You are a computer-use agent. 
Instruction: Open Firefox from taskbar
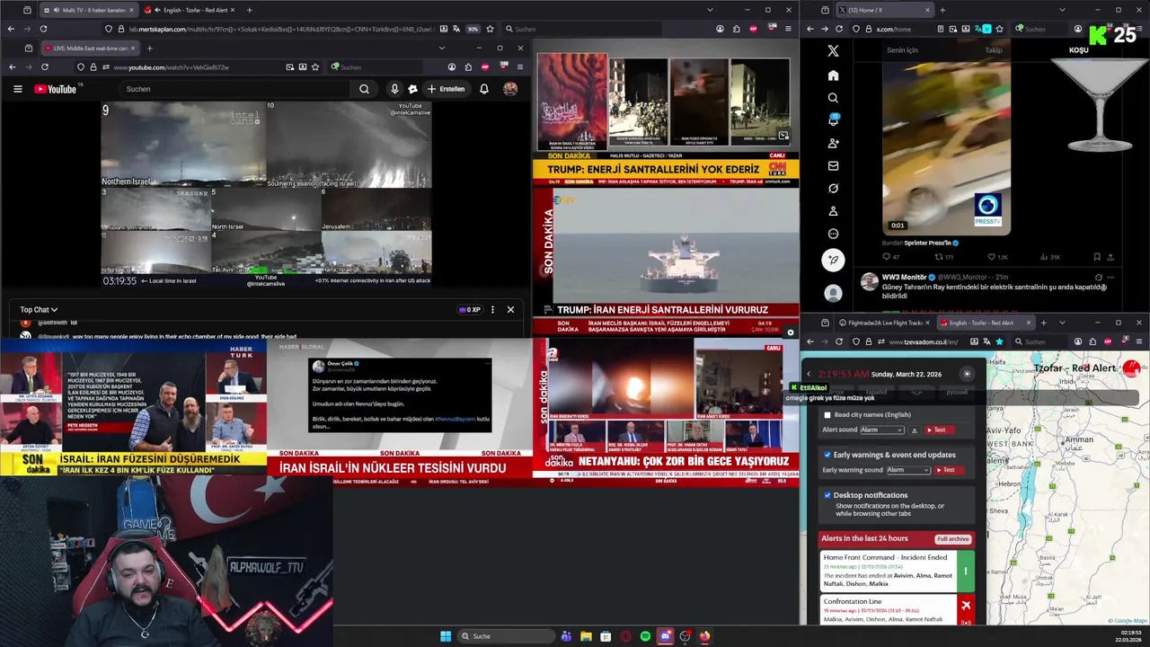click(x=704, y=636)
